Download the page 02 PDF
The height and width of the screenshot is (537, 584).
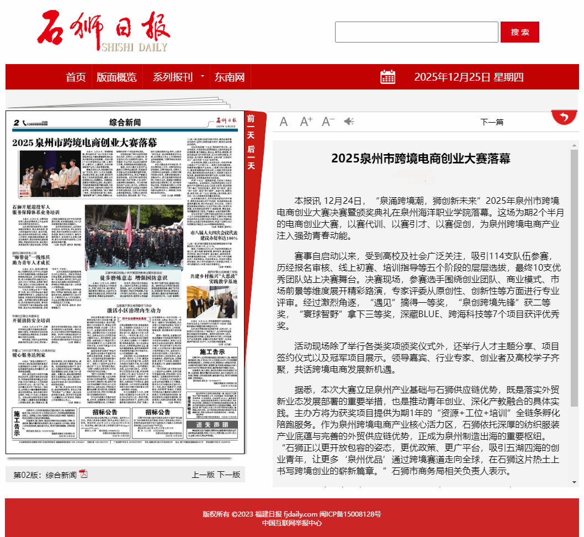[x=83, y=474]
